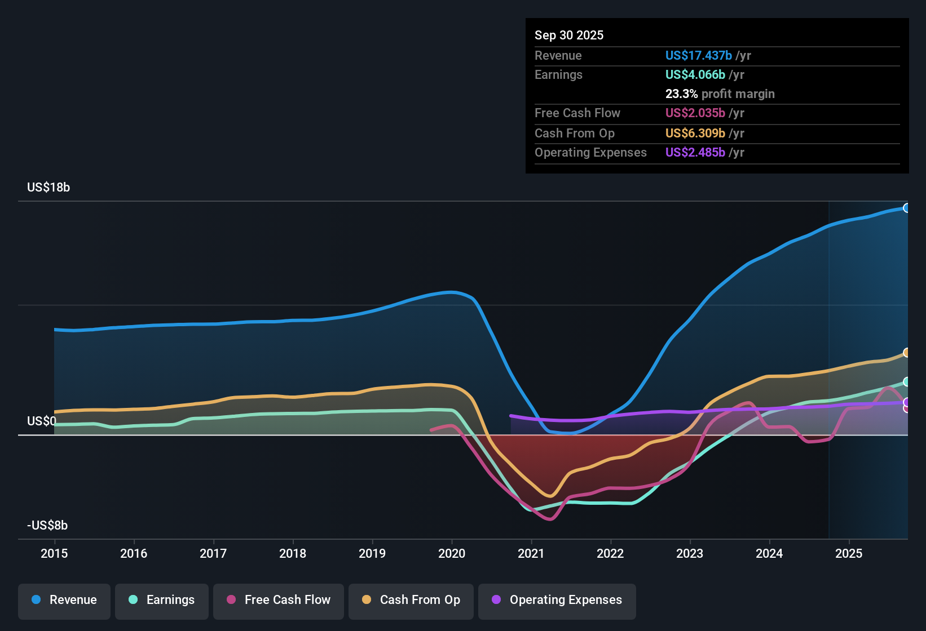Click the US$17.437b revenue value
This screenshot has width=926, height=631.
pyautogui.click(x=699, y=55)
